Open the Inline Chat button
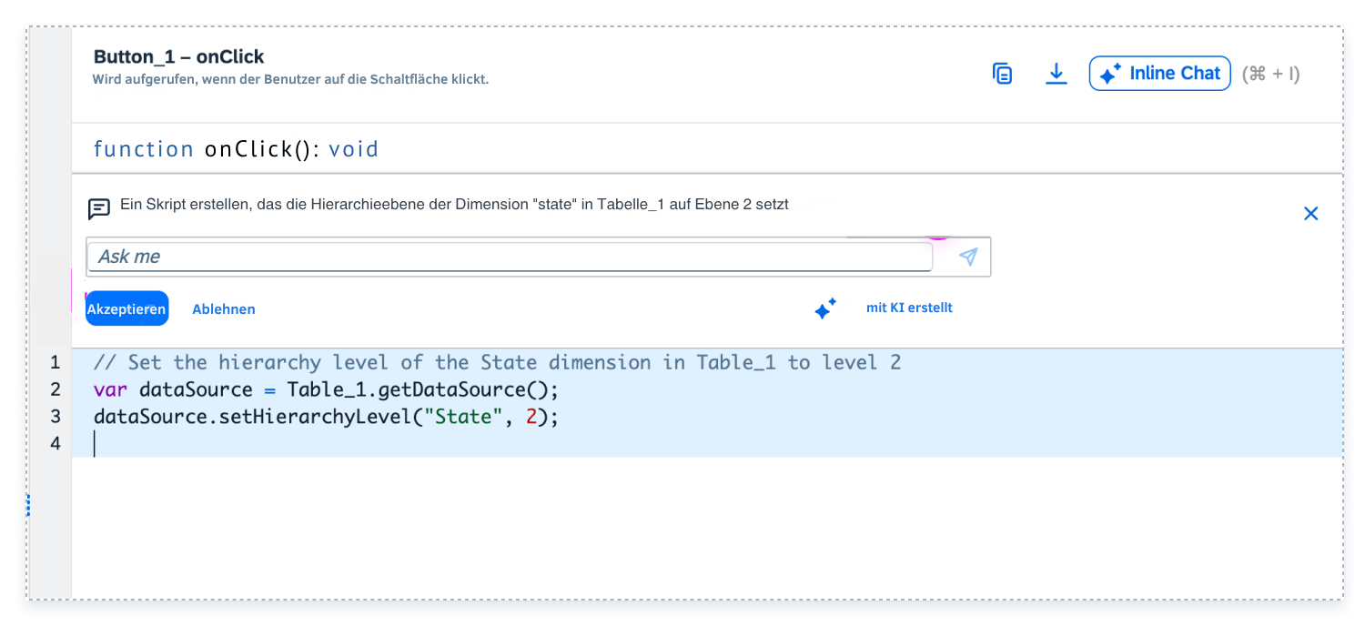The image size is (1365, 626). pyautogui.click(x=1160, y=74)
